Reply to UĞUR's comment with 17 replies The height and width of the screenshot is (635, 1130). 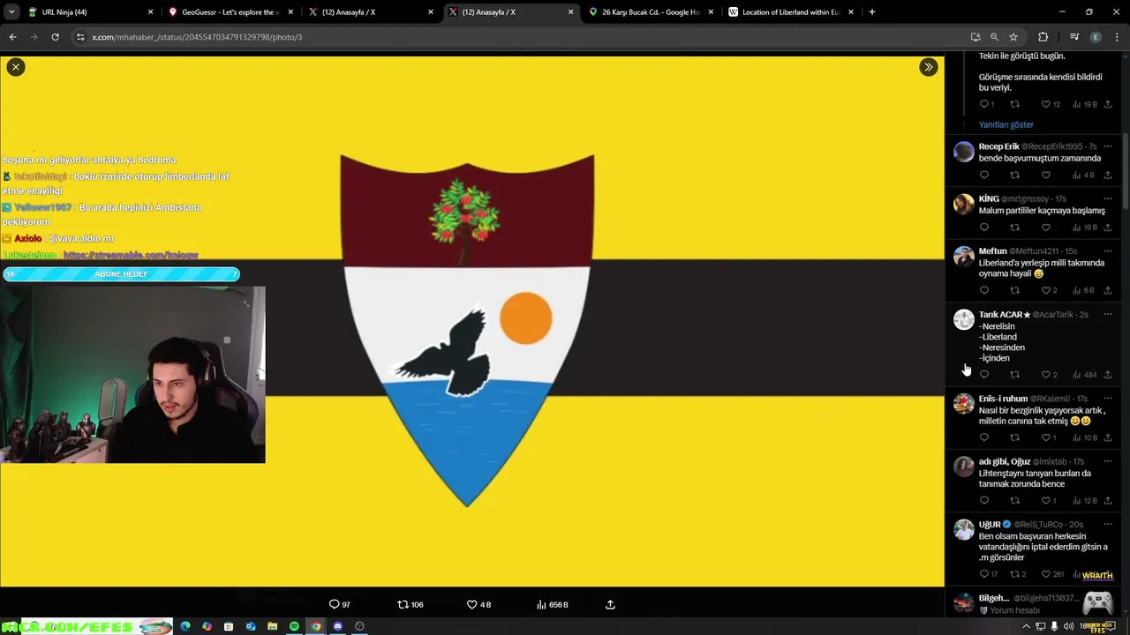pos(989,574)
